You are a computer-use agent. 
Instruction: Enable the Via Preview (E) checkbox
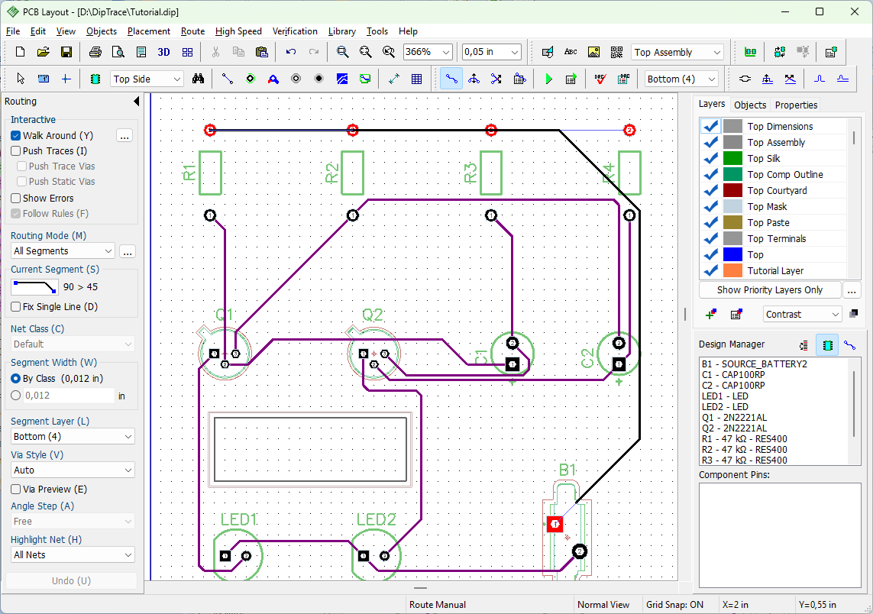pyautogui.click(x=15, y=490)
